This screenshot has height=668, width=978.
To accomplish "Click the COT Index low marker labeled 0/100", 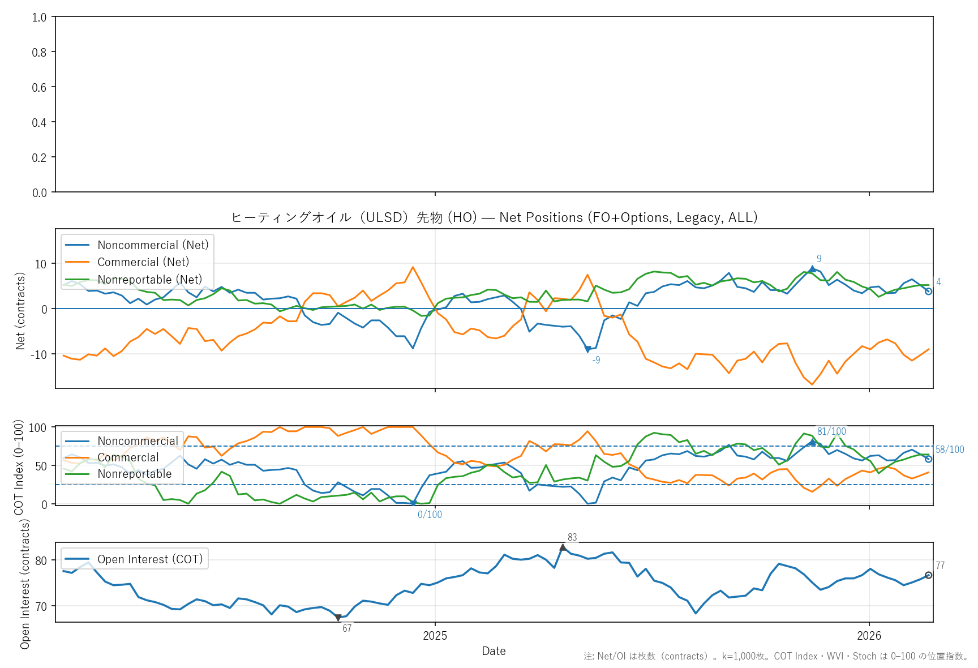I will pos(413,503).
